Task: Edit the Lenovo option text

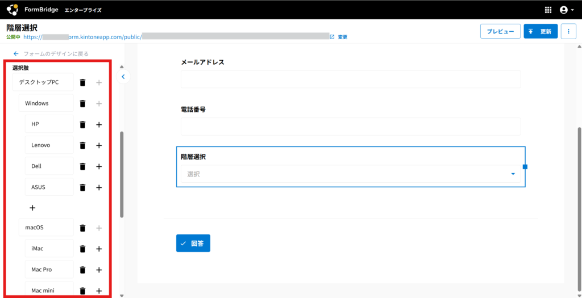Action: 49,145
